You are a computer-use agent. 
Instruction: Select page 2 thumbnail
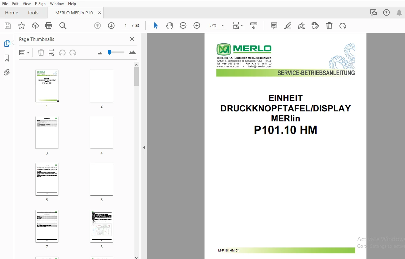[102, 86]
